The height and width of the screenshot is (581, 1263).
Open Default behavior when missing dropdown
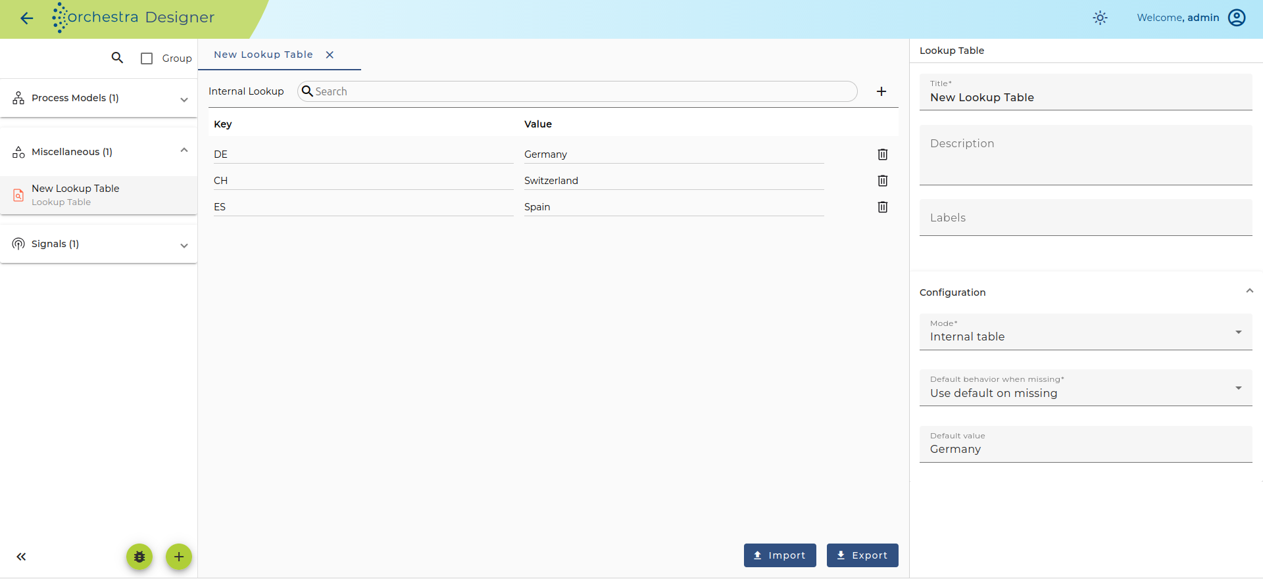tap(1085, 388)
